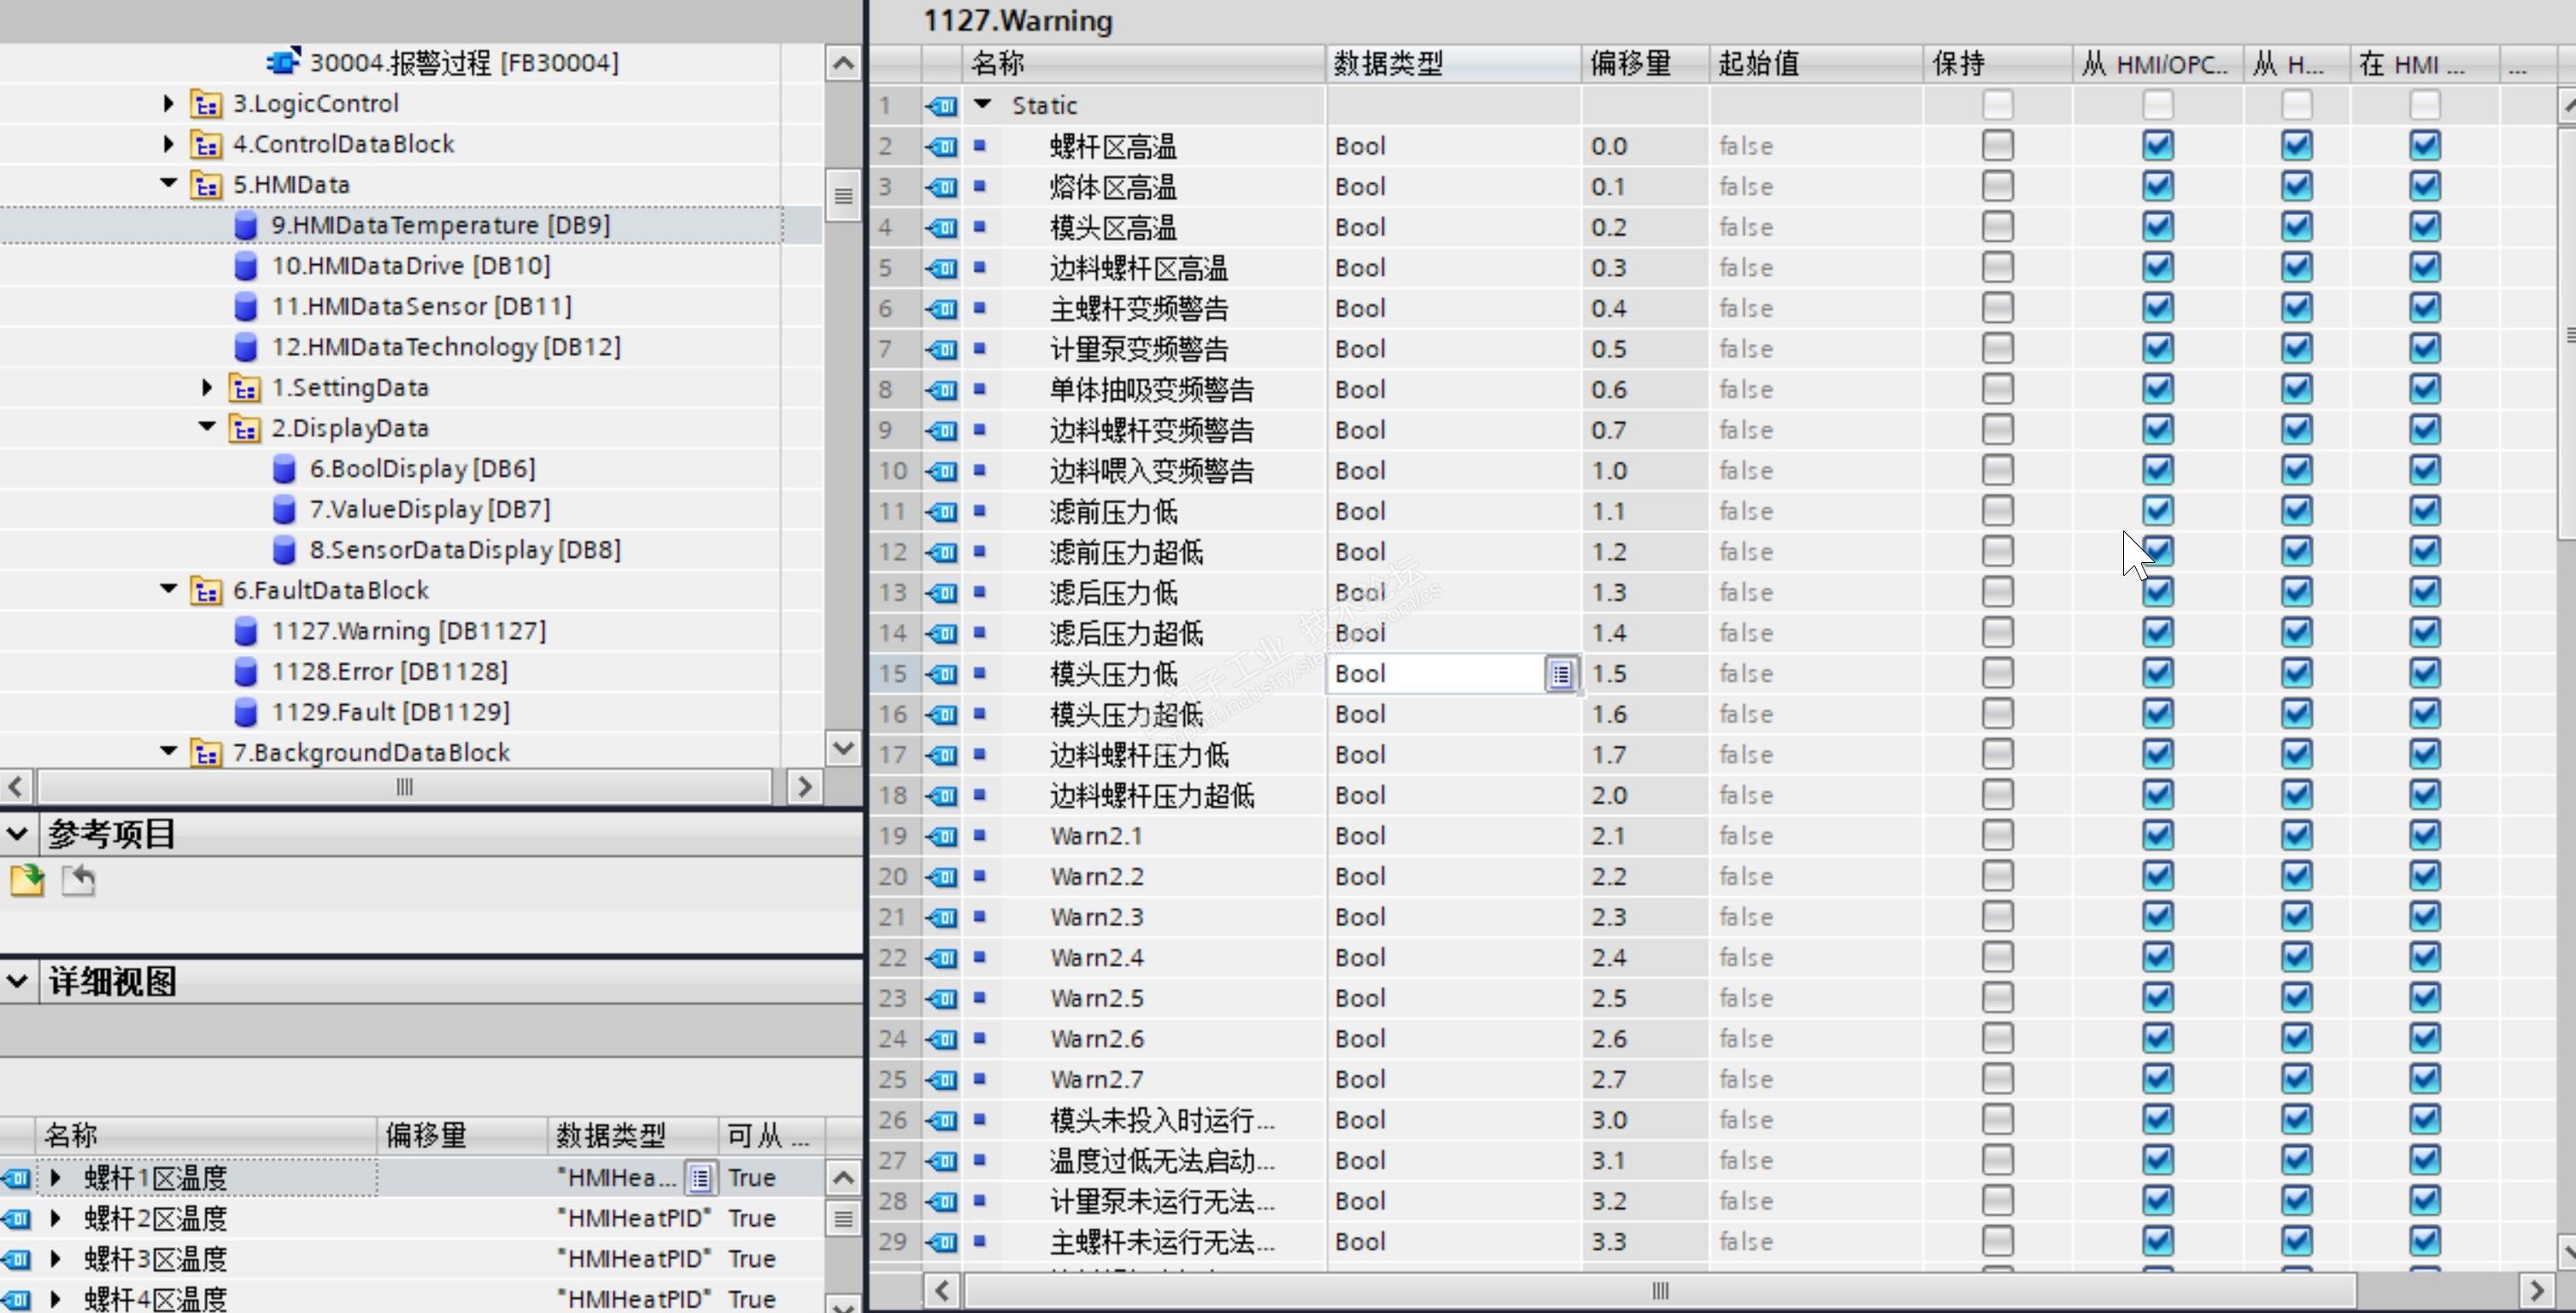The image size is (2576, 1313).
Task: Uncheck HMI/OPC access for 熔体区高温
Action: (x=2157, y=187)
